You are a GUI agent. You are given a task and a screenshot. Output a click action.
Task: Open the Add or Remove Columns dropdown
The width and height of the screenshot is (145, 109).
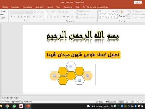coord(73,17)
